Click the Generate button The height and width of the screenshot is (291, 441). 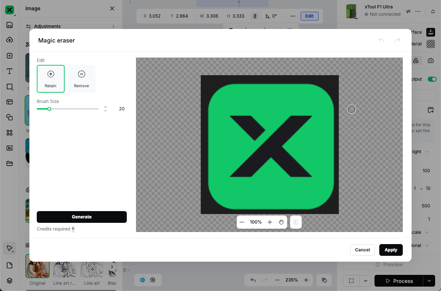[x=82, y=217]
